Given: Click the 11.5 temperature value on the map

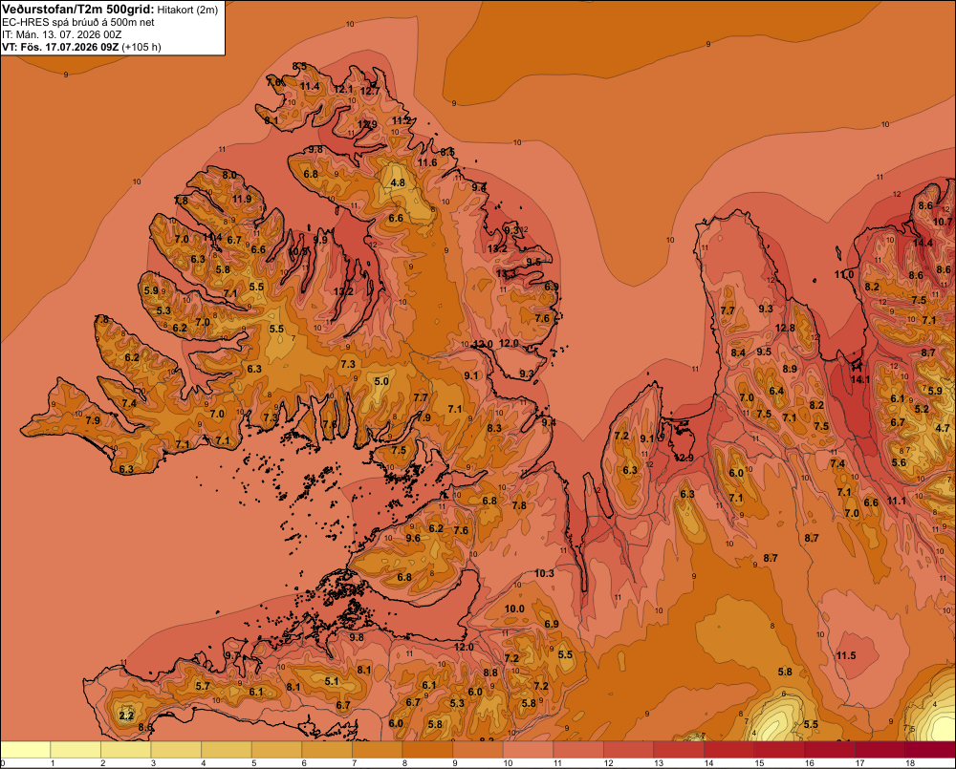Looking at the screenshot, I should [x=846, y=655].
